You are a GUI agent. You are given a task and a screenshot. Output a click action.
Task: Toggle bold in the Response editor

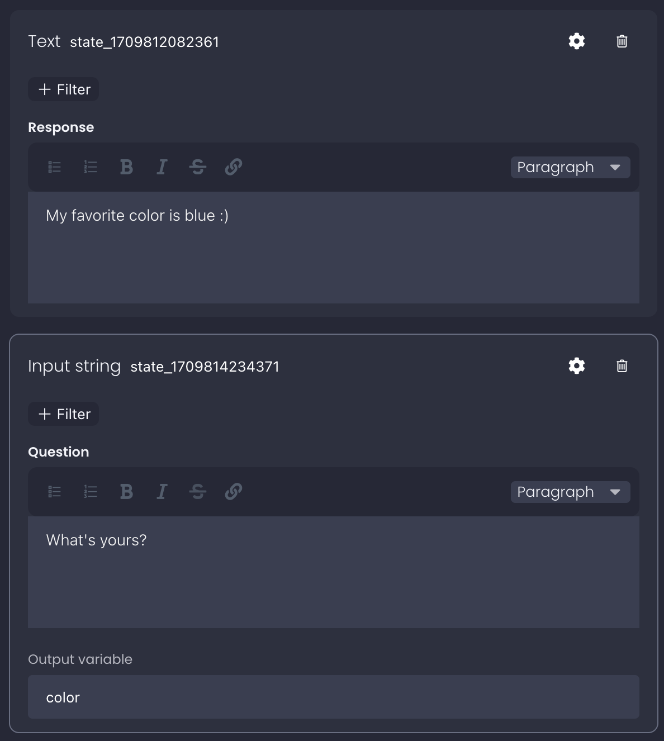pos(126,167)
